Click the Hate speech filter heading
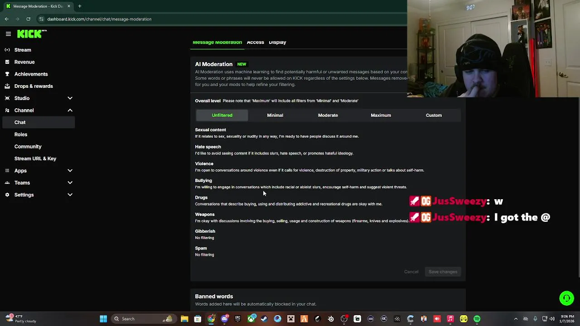The height and width of the screenshot is (326, 580). click(208, 147)
